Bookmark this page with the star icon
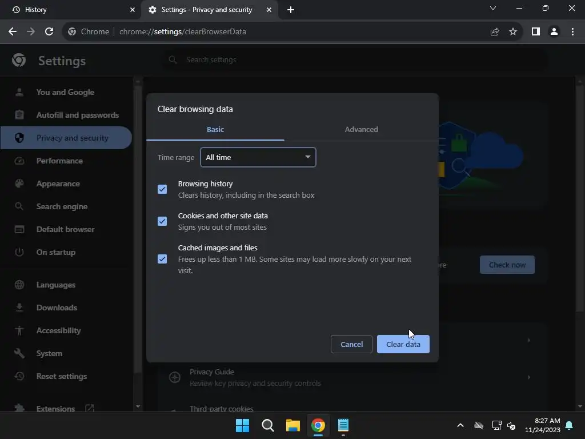Viewport: 585px width, 439px height. pyautogui.click(x=513, y=32)
